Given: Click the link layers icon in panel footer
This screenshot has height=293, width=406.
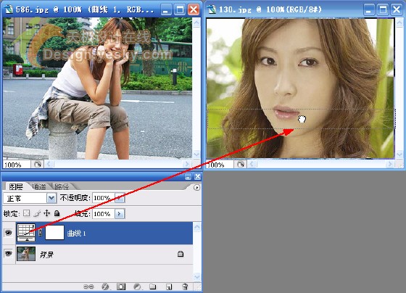Looking at the screenshot, I should [x=88, y=286].
